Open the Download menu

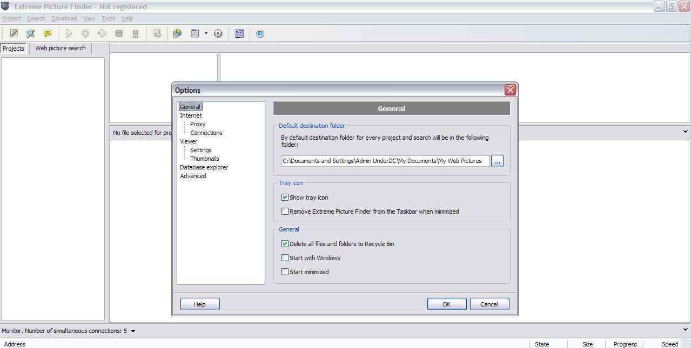(64, 18)
